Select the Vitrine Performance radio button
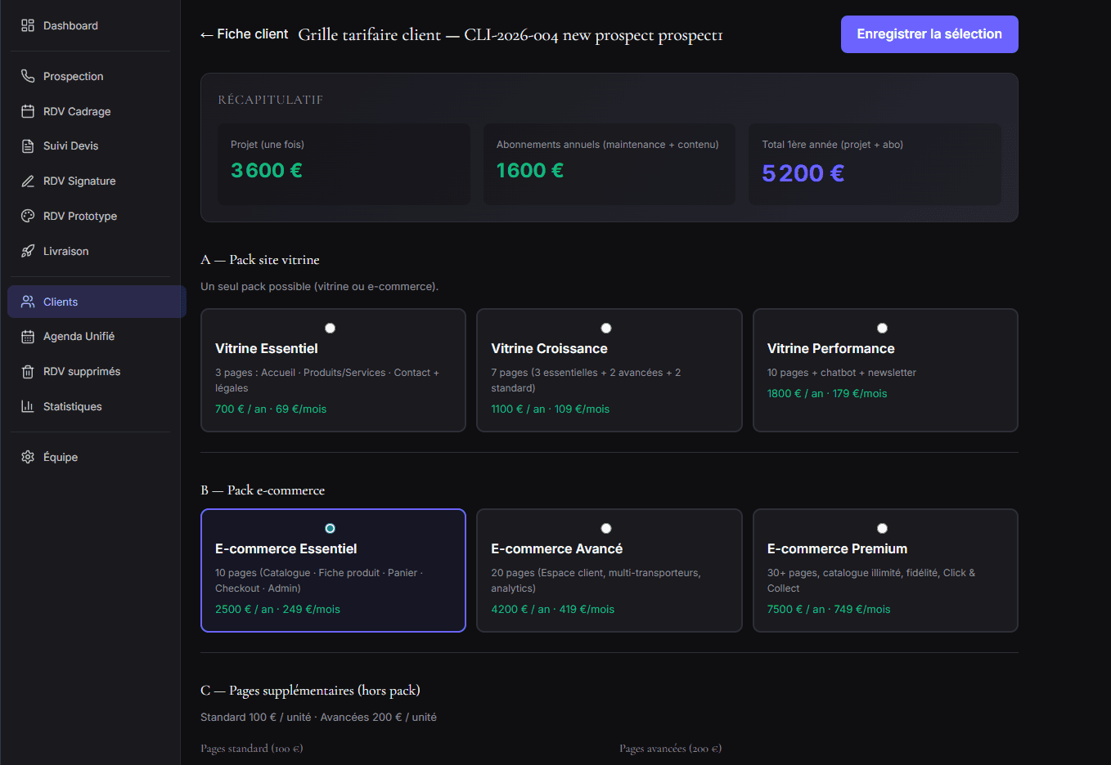Viewport: 1111px width, 765px height. pos(882,328)
